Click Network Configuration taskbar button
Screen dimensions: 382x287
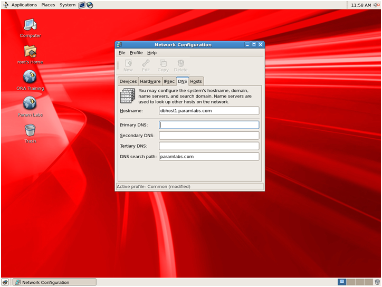[54, 282]
